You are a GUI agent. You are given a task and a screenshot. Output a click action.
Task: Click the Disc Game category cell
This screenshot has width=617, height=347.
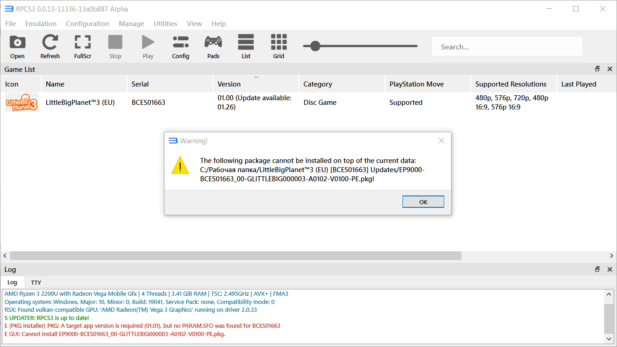(342, 103)
